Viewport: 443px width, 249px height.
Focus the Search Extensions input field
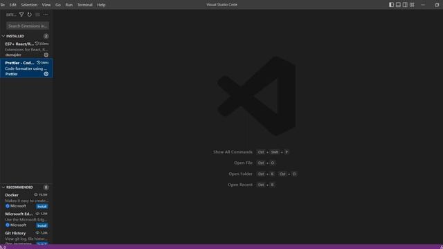[x=28, y=26]
